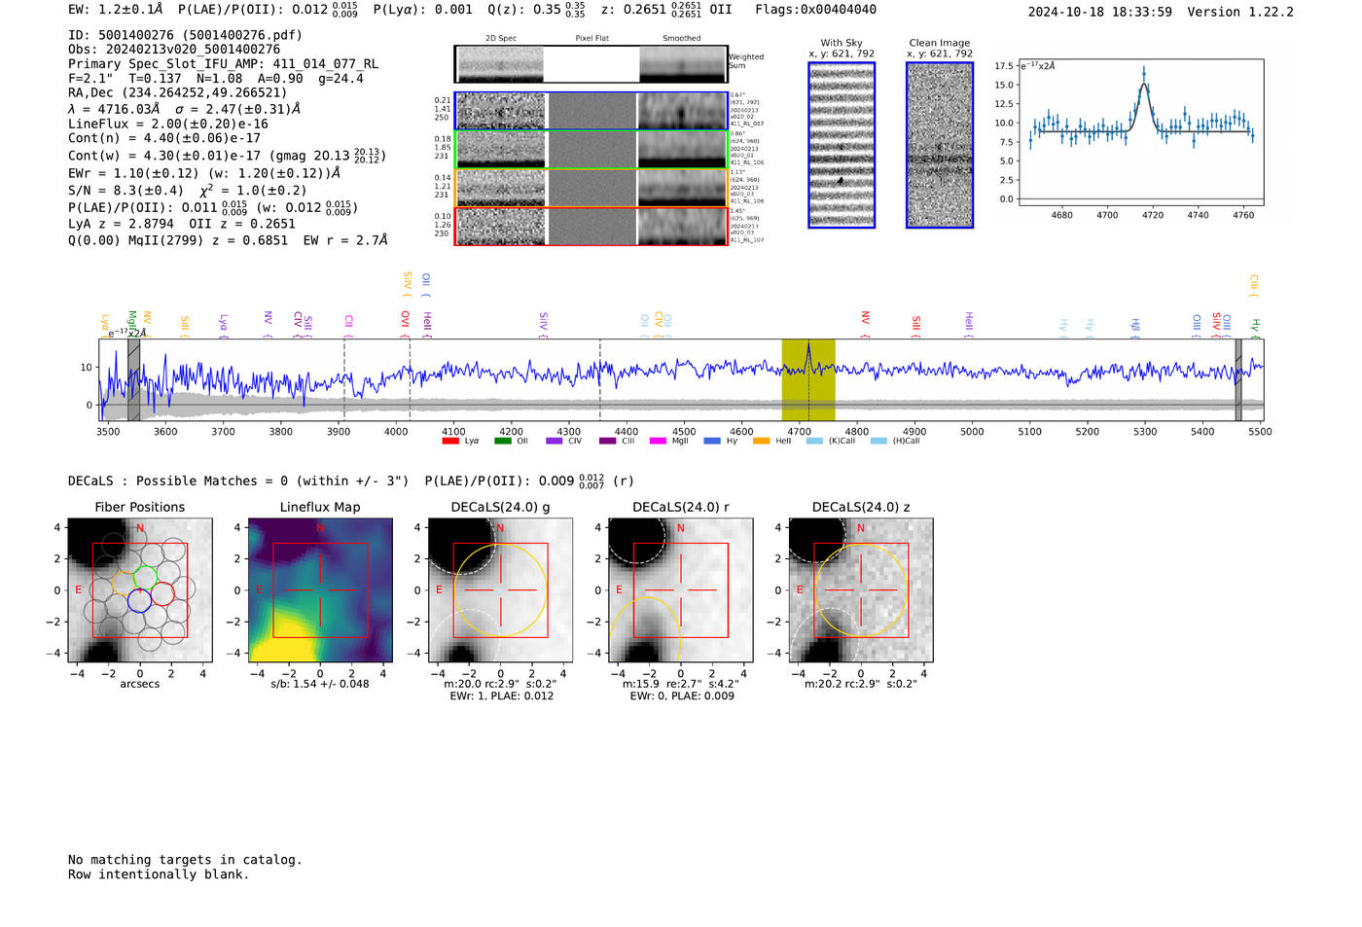
Task: Click the red fiber circle in Fiber Positions
Action: tap(162, 593)
